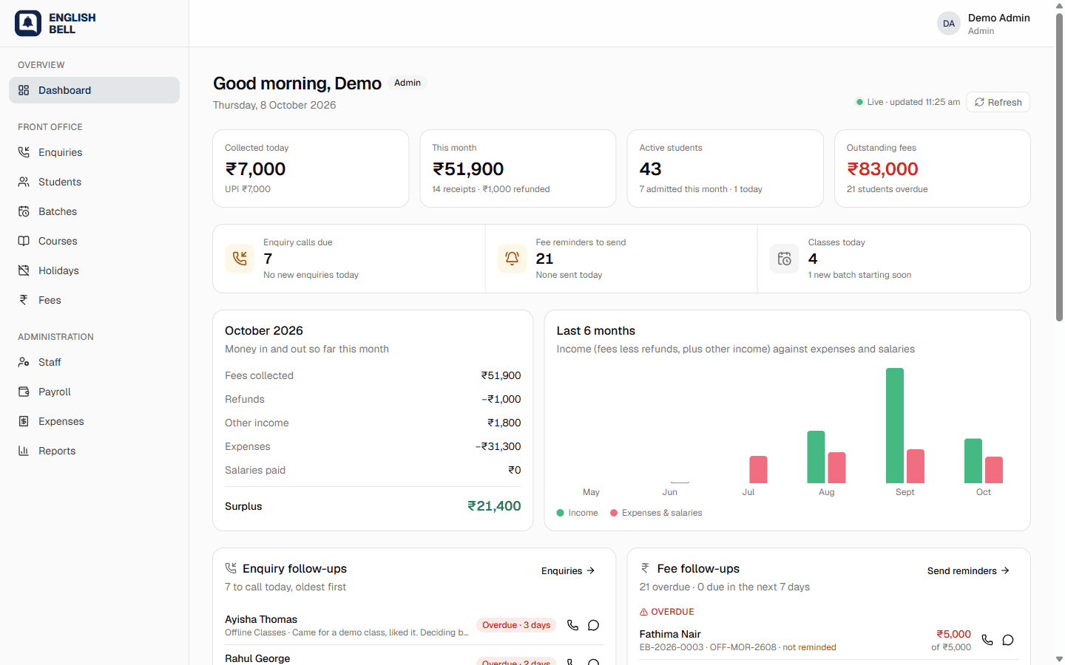Click the Enquiry calls due phone icon
Screen dimensions: 1065x665
click(x=240, y=259)
